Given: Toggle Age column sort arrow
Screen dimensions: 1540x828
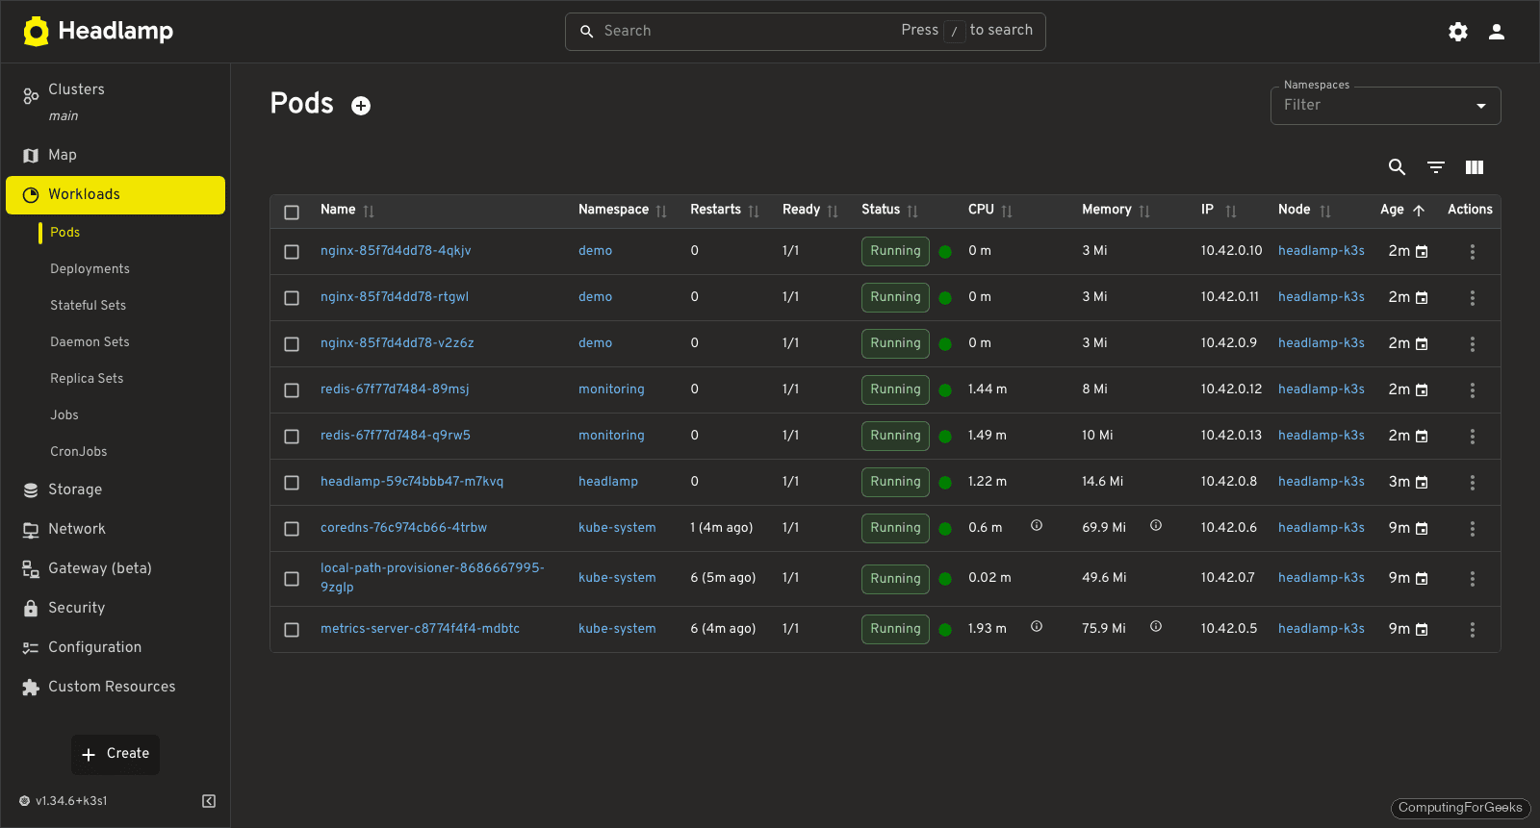Looking at the screenshot, I should pyautogui.click(x=1419, y=211).
